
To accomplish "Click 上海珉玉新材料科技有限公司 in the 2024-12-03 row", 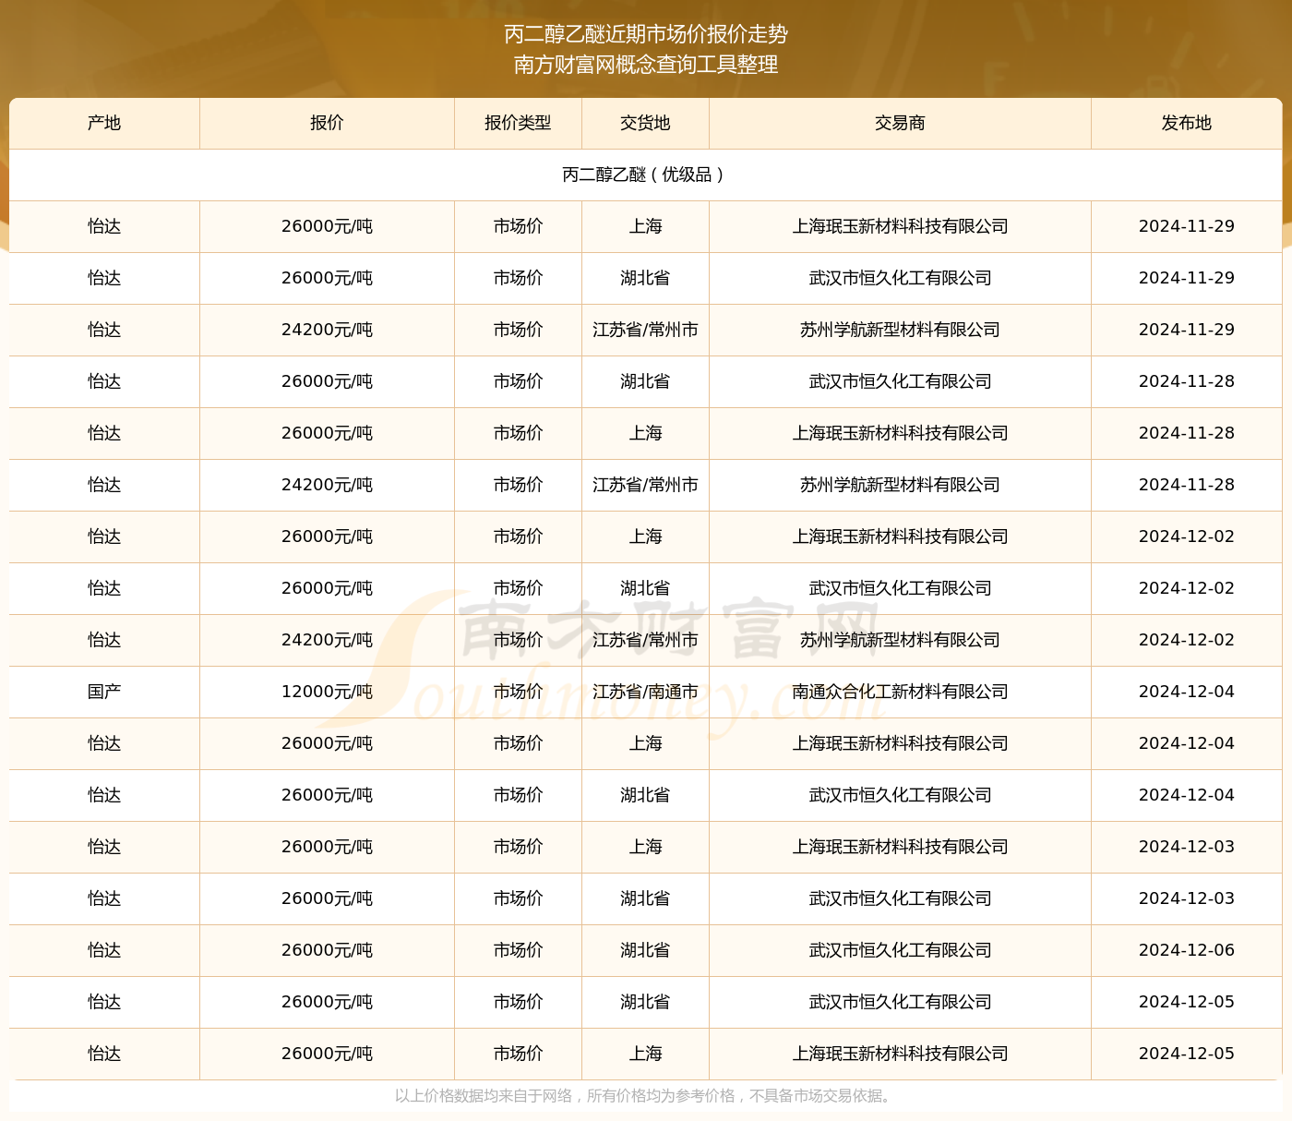I will [x=900, y=847].
